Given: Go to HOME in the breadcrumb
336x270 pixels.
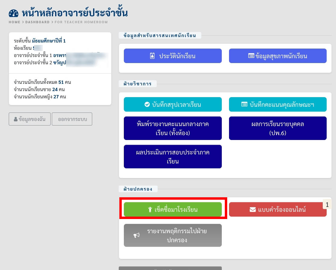Looking at the screenshot, I should click(14, 22).
